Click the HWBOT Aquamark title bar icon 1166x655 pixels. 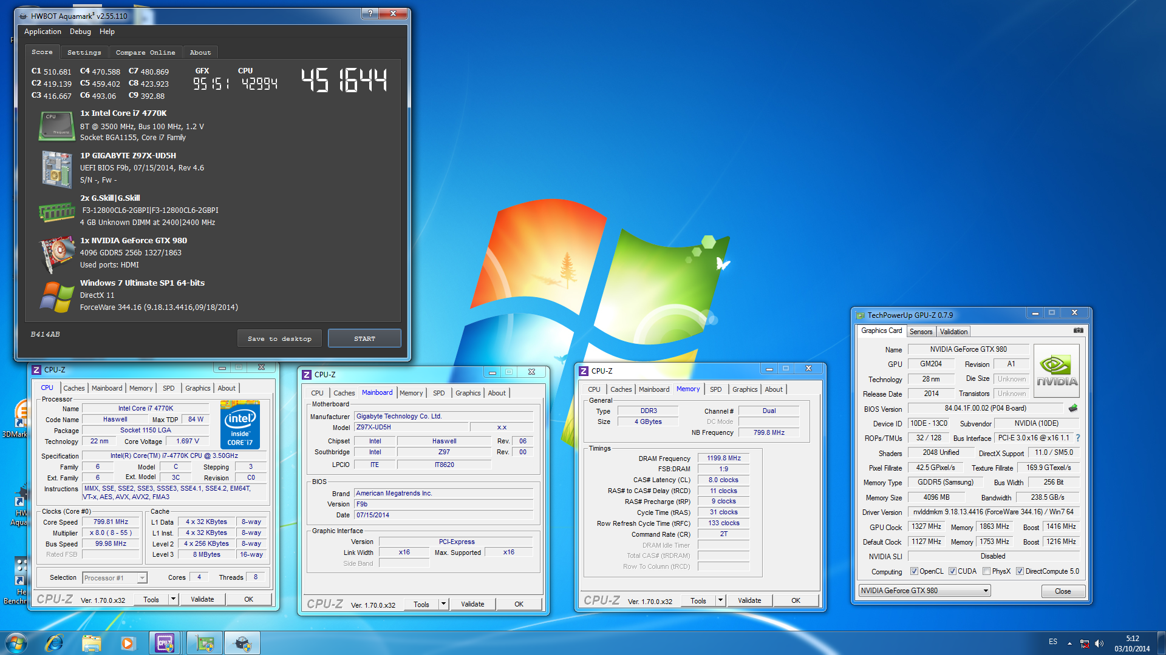(x=23, y=16)
